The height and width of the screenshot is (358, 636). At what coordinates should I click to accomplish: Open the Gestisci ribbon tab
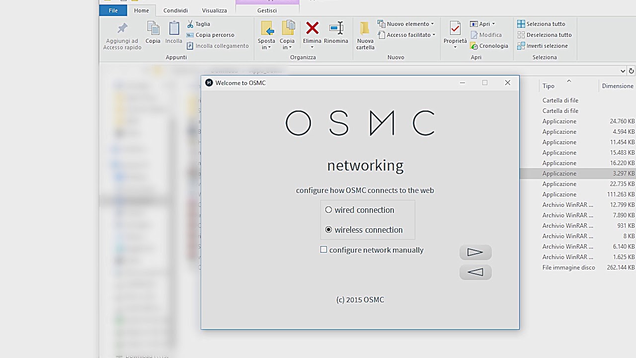pos(267,10)
